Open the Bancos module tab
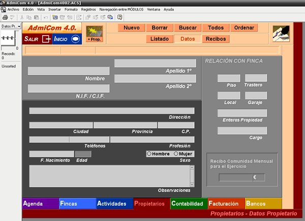The height and width of the screenshot is (221, 305). [x=263, y=204]
